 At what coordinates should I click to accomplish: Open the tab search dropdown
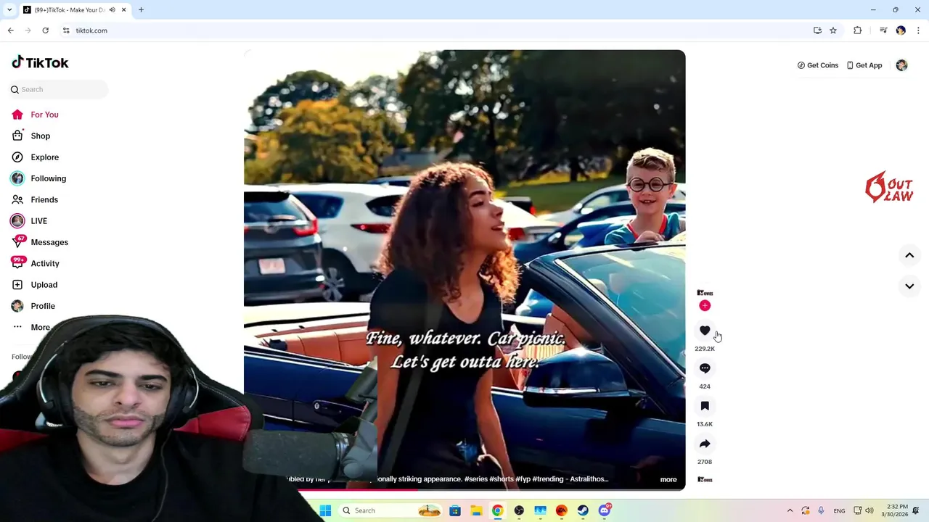click(9, 10)
